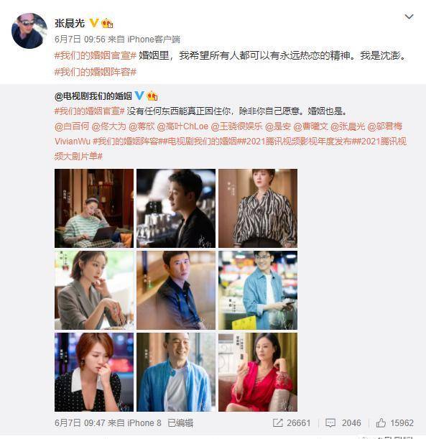Click the crown membership badge by 张晨光
The width and height of the screenshot is (426, 439).
coord(107,23)
